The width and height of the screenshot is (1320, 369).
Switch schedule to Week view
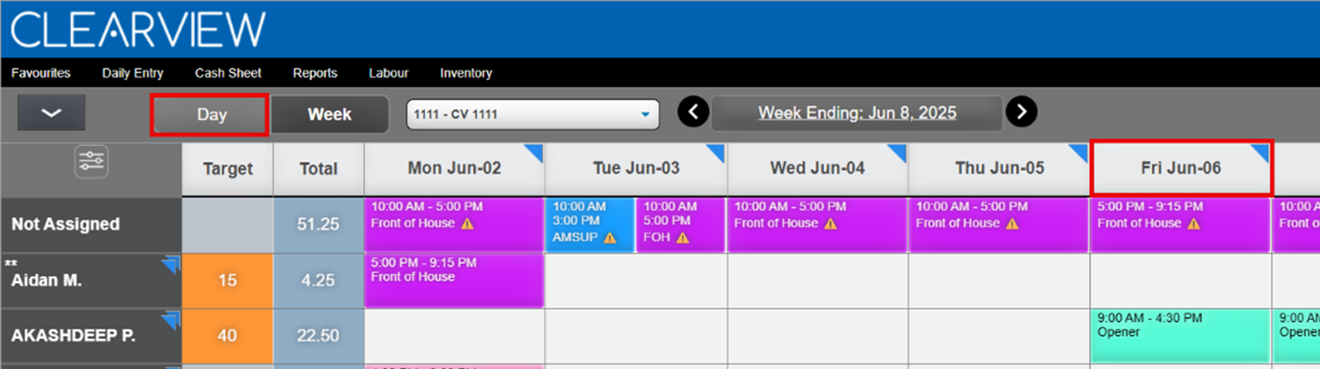[330, 114]
